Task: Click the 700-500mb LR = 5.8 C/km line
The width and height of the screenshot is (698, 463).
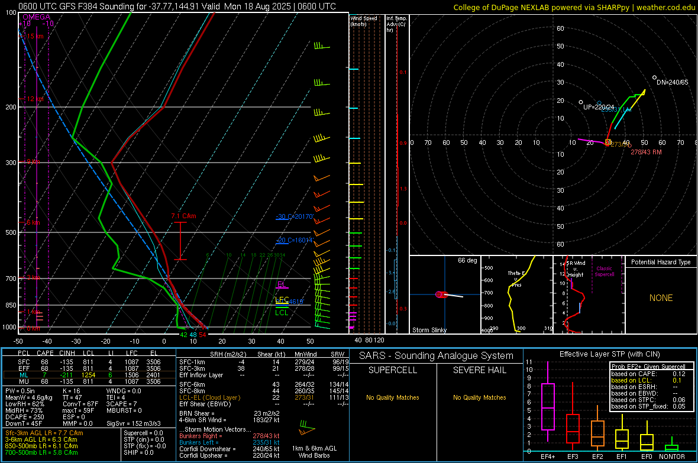Action: point(41,452)
